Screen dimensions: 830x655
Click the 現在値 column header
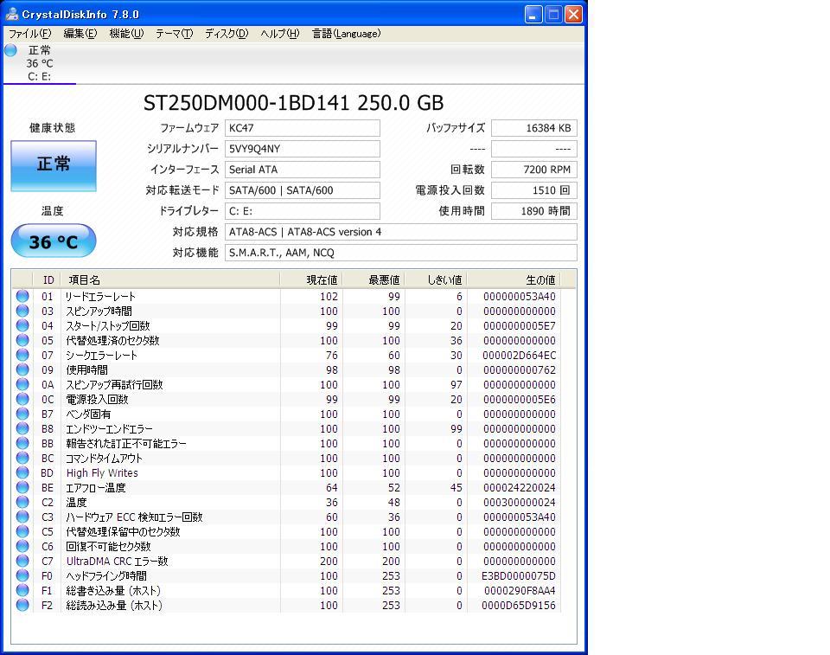pos(310,279)
